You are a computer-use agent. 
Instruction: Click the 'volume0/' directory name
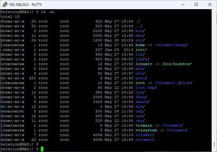click(x=145, y=135)
